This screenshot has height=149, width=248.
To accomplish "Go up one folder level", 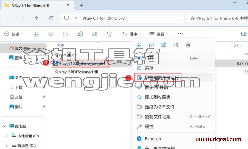I will coord(36,18).
